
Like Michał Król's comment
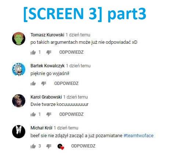33,146
